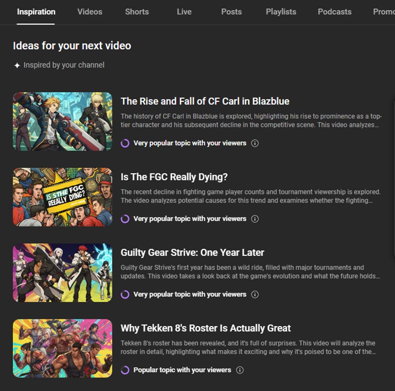
Task: Click sparkle icon next to Inspired by your channel
Action: pos(17,66)
